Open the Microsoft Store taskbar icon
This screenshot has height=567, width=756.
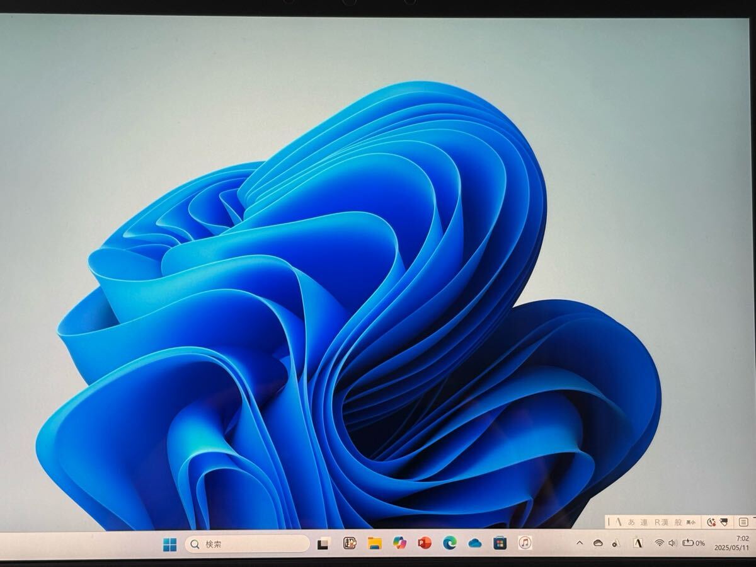coord(500,543)
